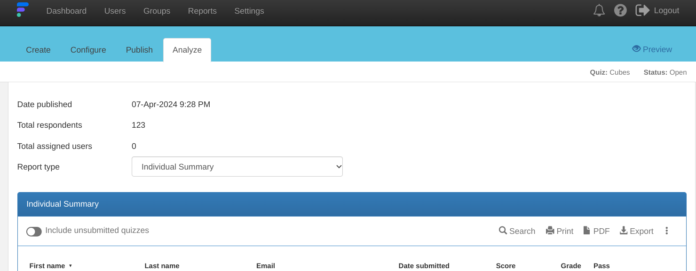Open Dashboard in top navigation
The height and width of the screenshot is (271, 696).
[x=66, y=11]
